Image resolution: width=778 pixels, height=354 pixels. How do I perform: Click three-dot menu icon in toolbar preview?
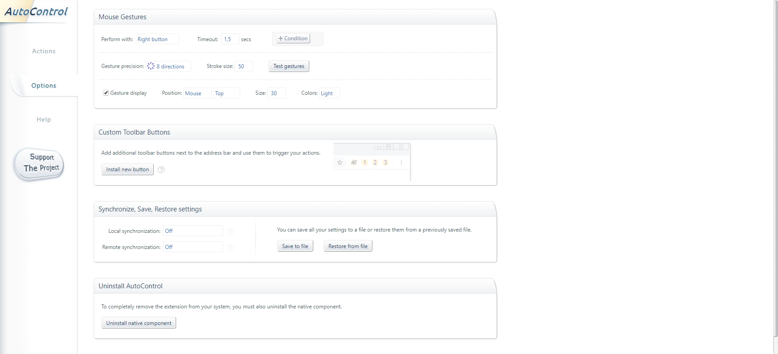point(401,162)
